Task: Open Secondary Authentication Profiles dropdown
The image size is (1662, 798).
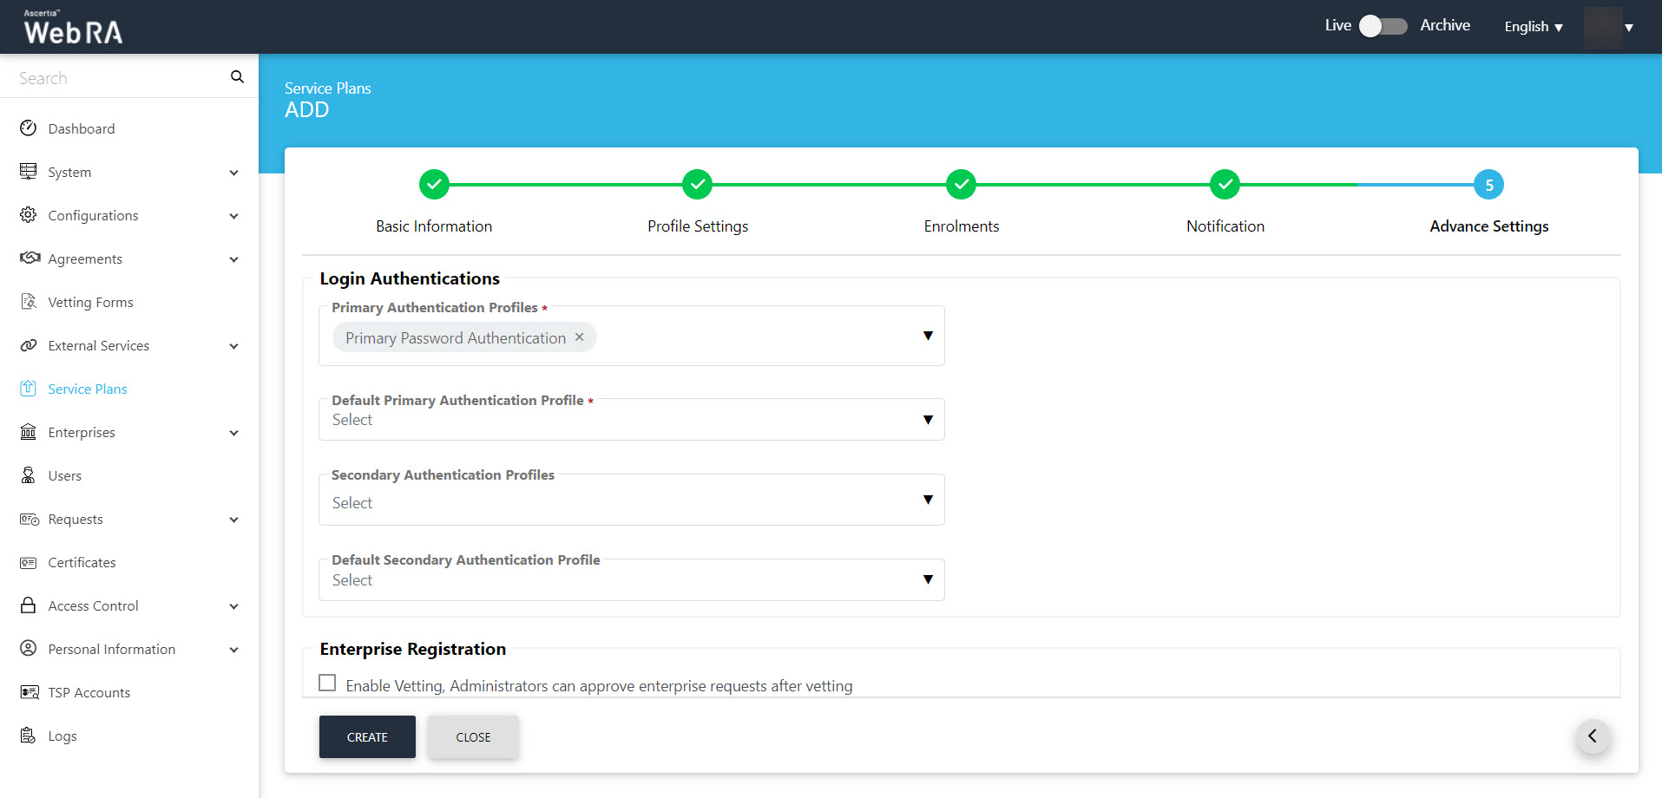Action: point(631,501)
